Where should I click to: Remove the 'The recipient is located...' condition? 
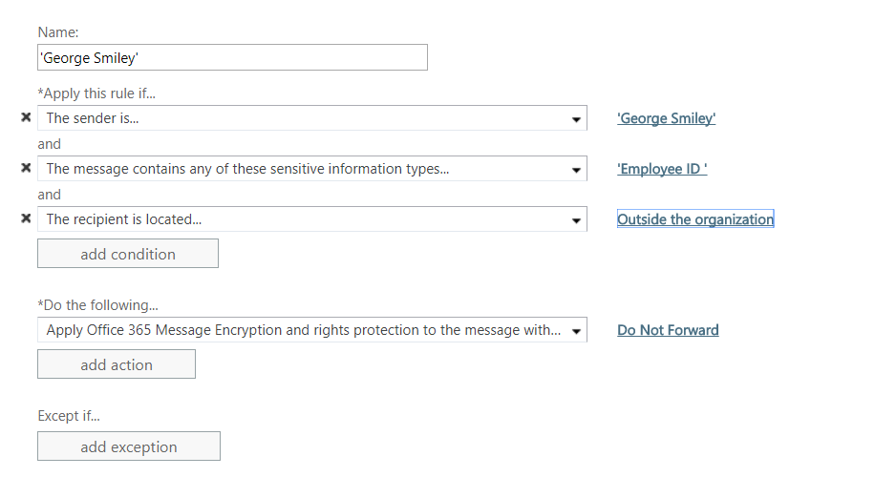pos(26,218)
